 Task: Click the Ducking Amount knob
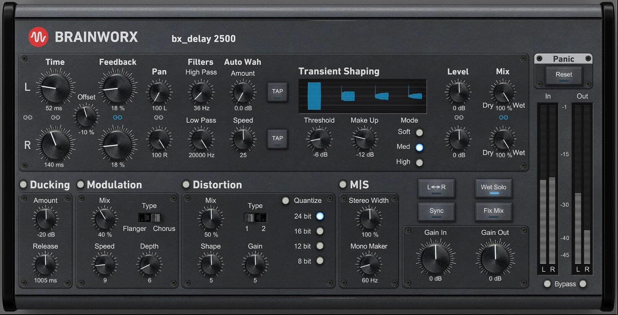[45, 219]
